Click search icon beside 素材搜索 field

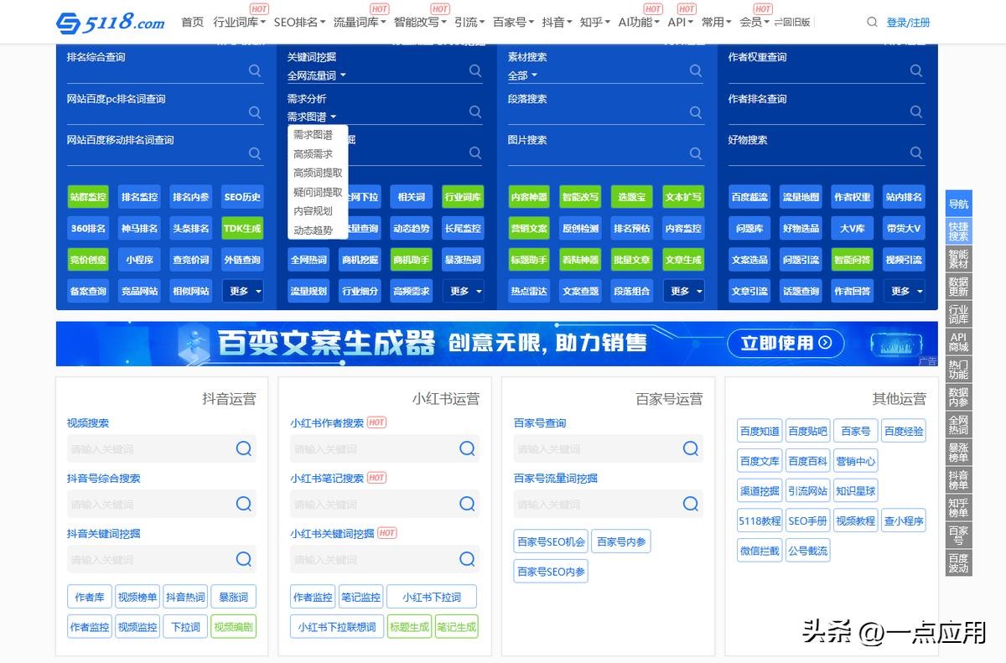pos(695,71)
